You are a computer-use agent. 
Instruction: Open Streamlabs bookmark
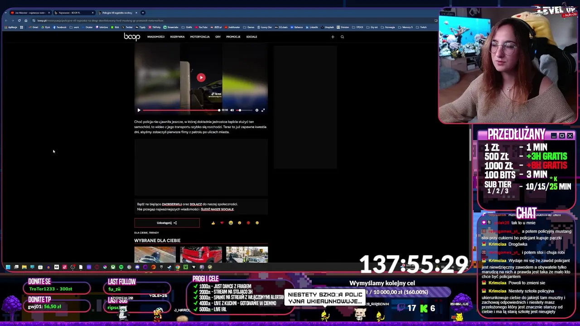171,27
